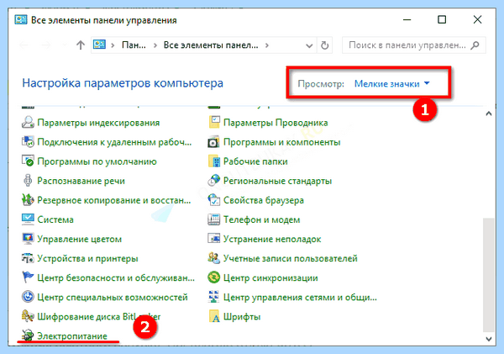Expand chevron after Все элементы панели

(267, 45)
